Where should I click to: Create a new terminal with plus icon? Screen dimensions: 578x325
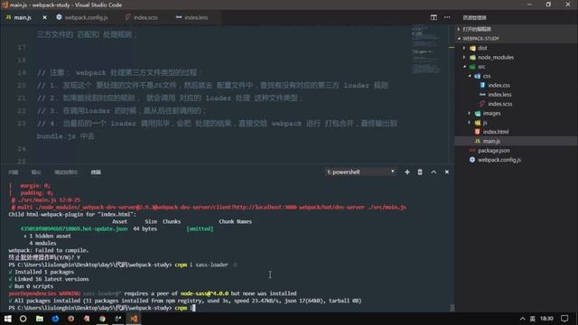click(407, 172)
